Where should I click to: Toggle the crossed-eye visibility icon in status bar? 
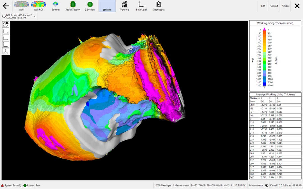[x=267, y=185]
